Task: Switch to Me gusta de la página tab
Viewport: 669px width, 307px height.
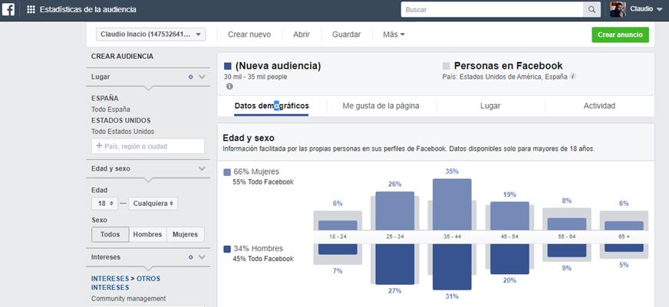Action: 381,106
